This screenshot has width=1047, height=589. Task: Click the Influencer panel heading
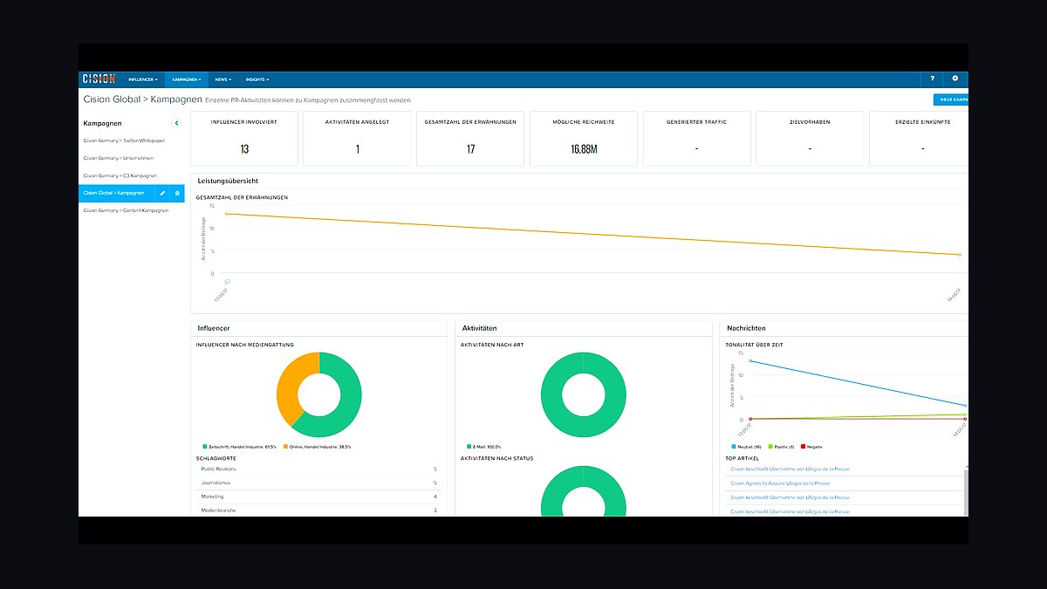(214, 328)
